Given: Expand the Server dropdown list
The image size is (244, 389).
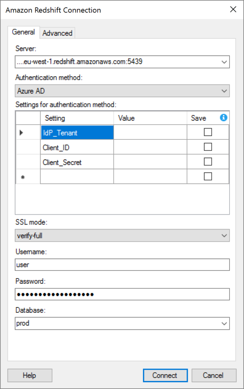Looking at the screenshot, I should click(224, 62).
